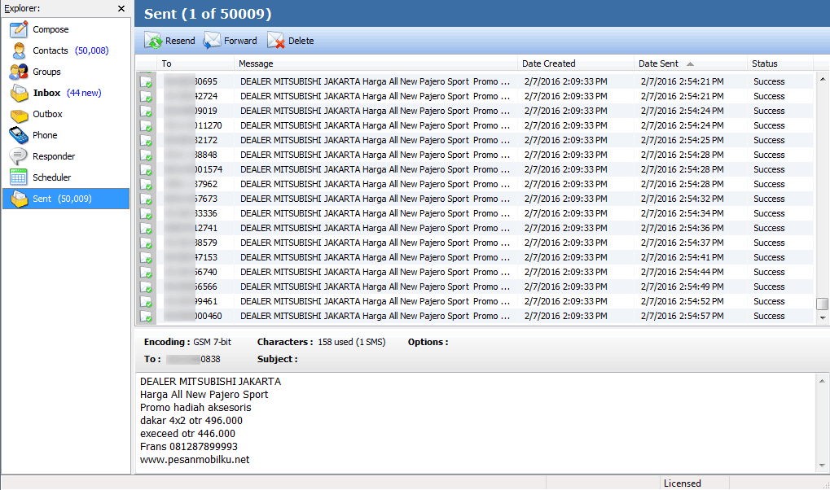Click the Resend envelope icon
The width and height of the screenshot is (830, 490).
(x=153, y=40)
